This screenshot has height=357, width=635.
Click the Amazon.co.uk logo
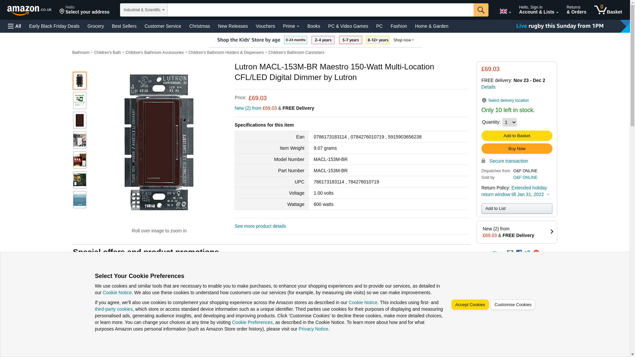(29, 10)
